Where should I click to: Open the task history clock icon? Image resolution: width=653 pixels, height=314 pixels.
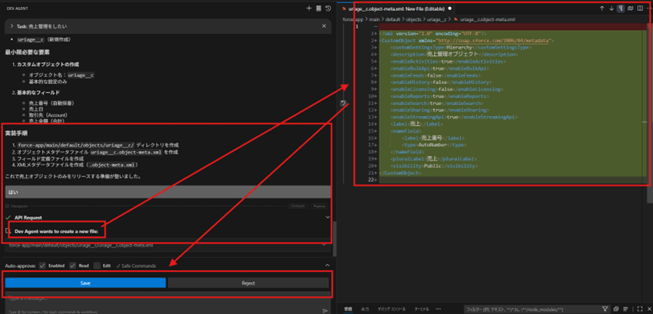[x=328, y=8]
